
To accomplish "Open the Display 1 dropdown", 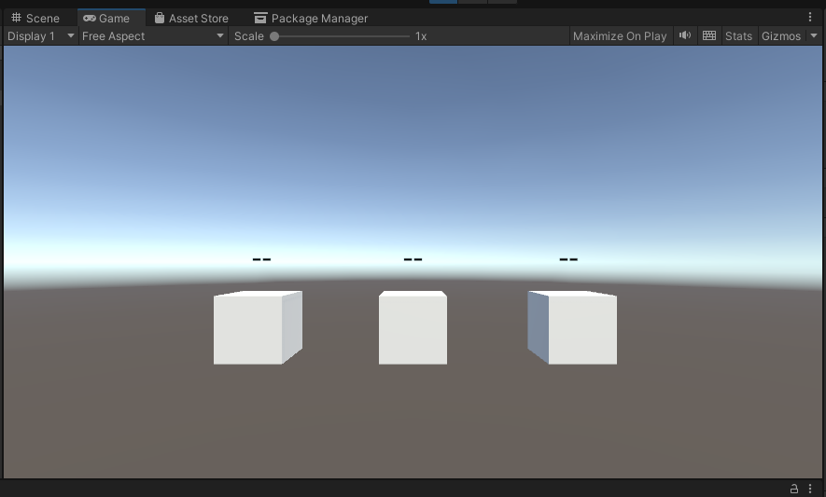I will point(40,35).
